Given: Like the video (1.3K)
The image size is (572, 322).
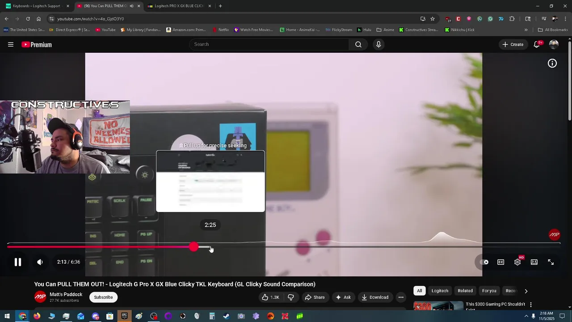Looking at the screenshot, I should point(271,297).
